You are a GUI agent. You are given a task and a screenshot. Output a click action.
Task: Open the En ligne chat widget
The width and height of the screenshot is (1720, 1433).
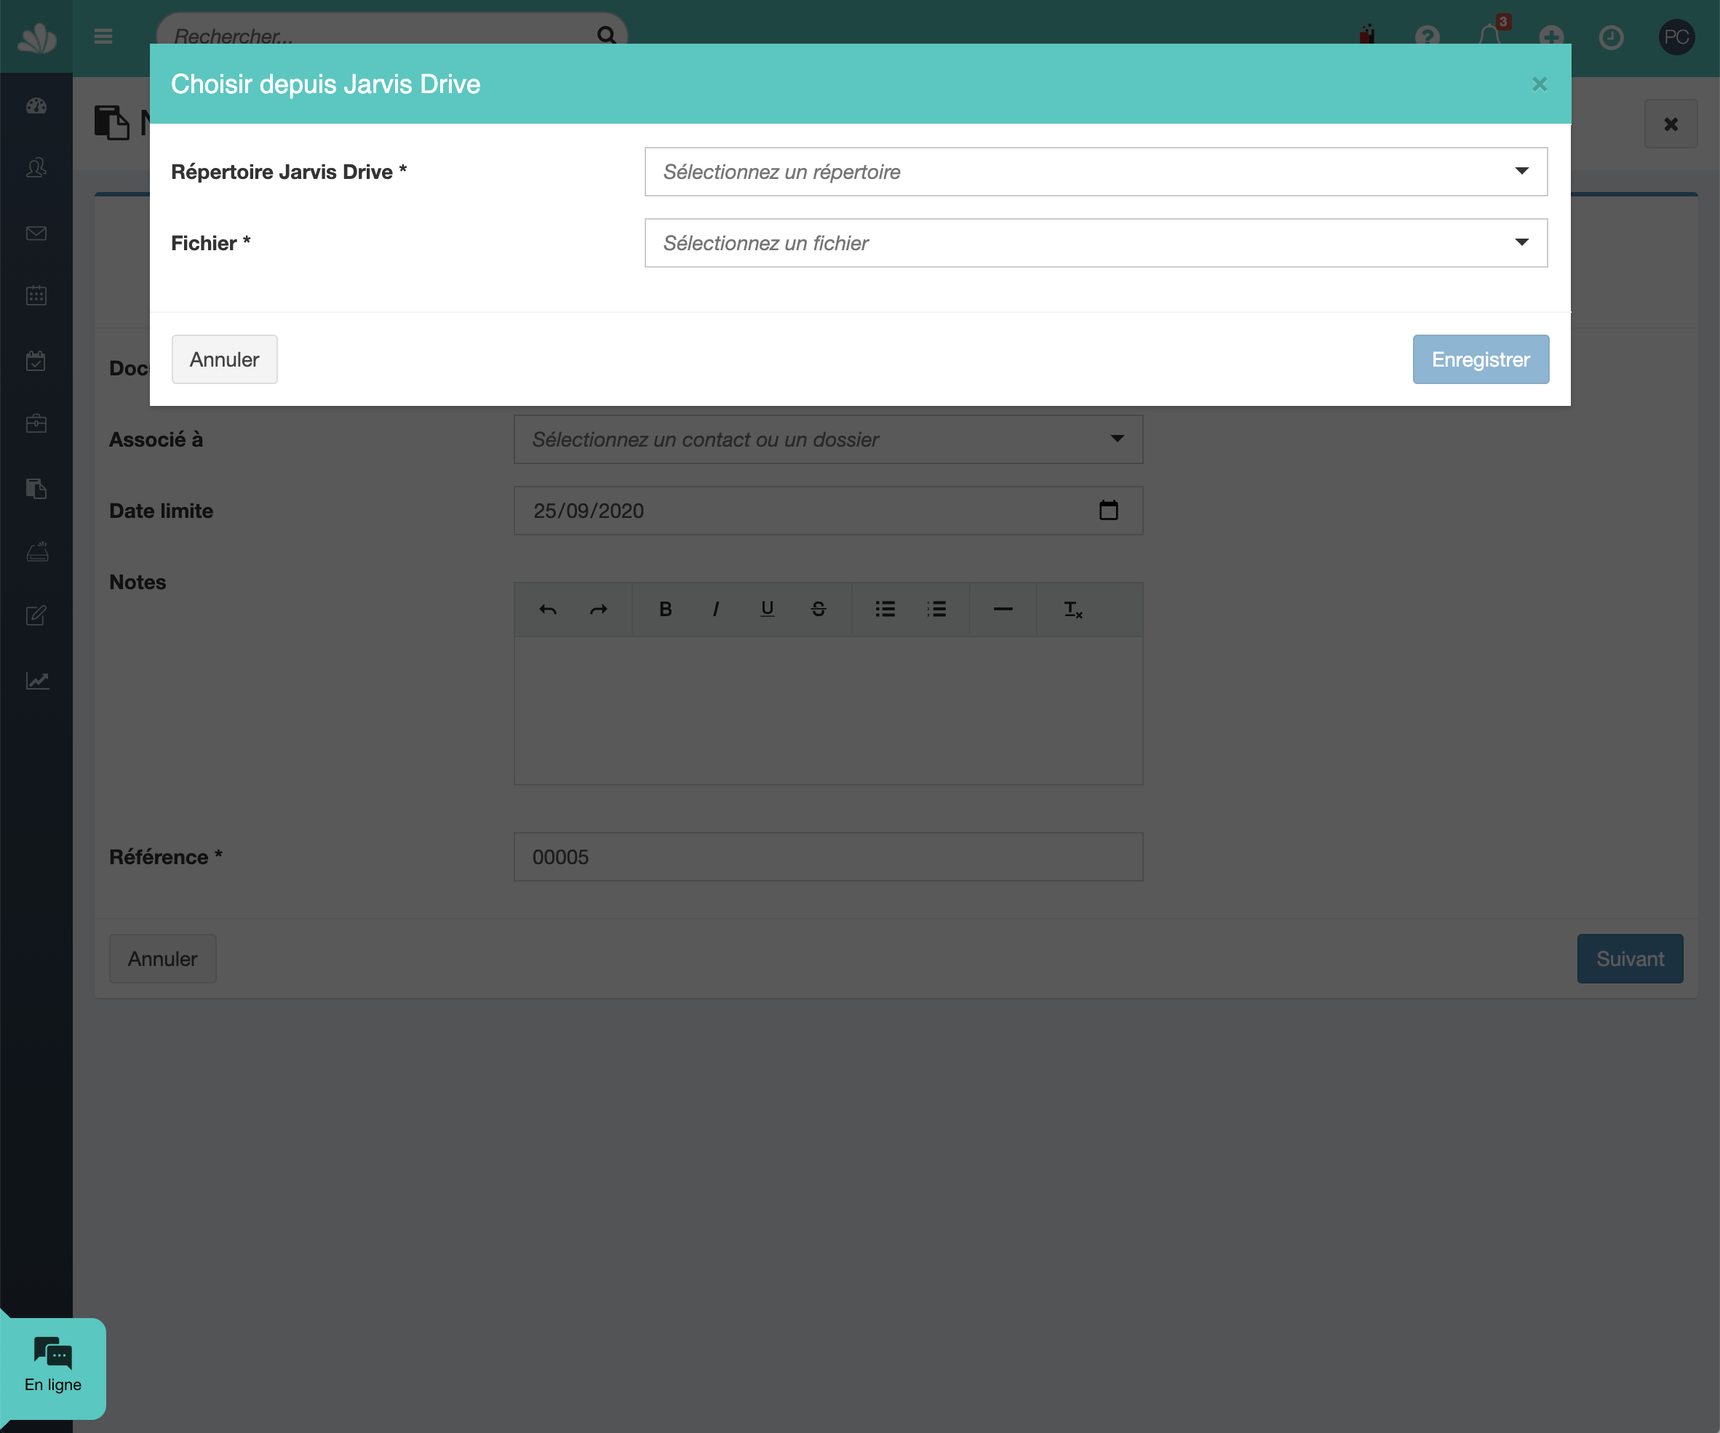[53, 1368]
